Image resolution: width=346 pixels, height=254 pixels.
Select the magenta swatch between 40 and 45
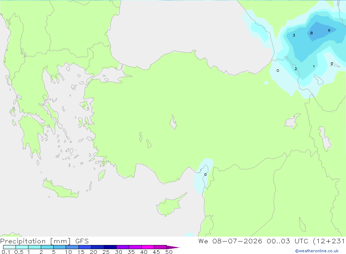[x=148, y=247]
